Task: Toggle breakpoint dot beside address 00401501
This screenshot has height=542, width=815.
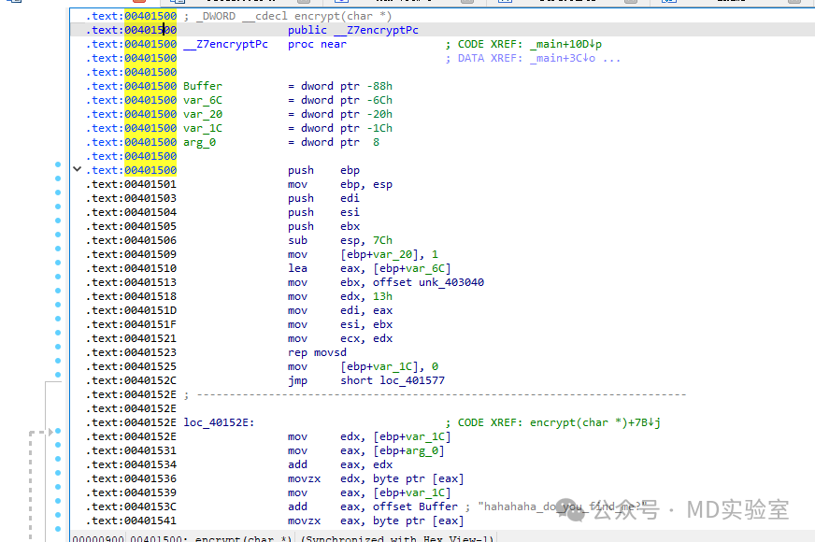Action: click(x=58, y=178)
